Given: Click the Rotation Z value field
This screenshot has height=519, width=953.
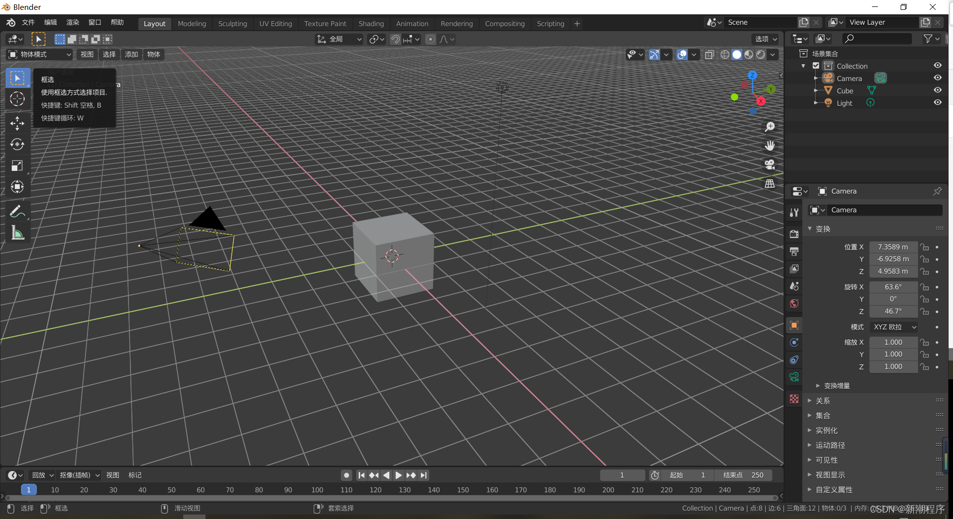Looking at the screenshot, I should pyautogui.click(x=893, y=311).
